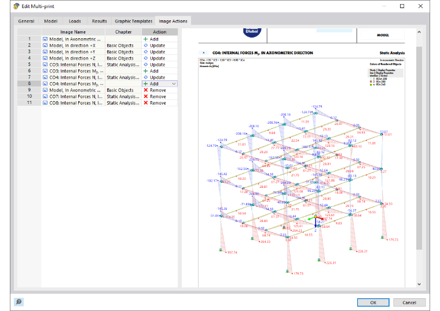The width and height of the screenshot is (440, 311).
Task: Click the image icon for CO7: Internal Forces
Action: pos(45,97)
